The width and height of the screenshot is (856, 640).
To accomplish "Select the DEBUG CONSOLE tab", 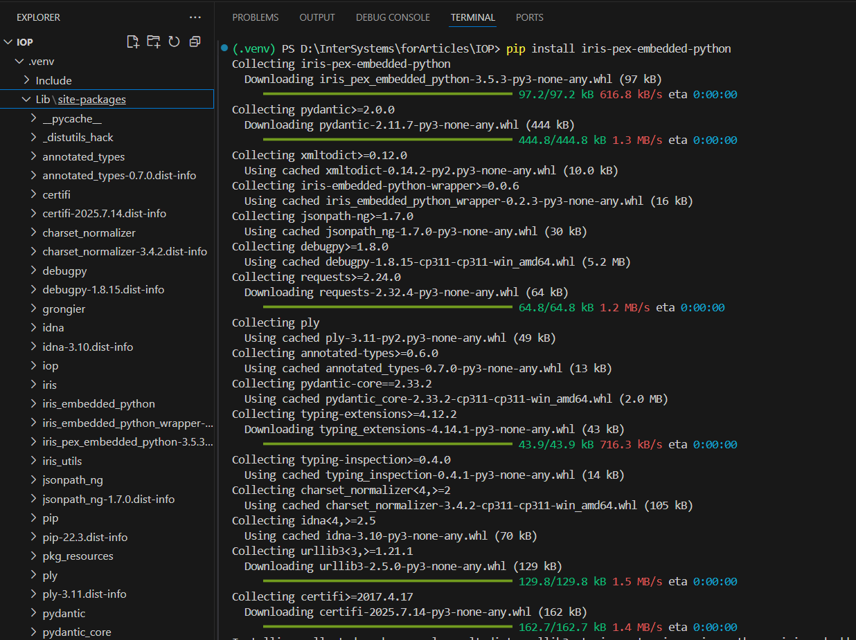I will pyautogui.click(x=393, y=17).
